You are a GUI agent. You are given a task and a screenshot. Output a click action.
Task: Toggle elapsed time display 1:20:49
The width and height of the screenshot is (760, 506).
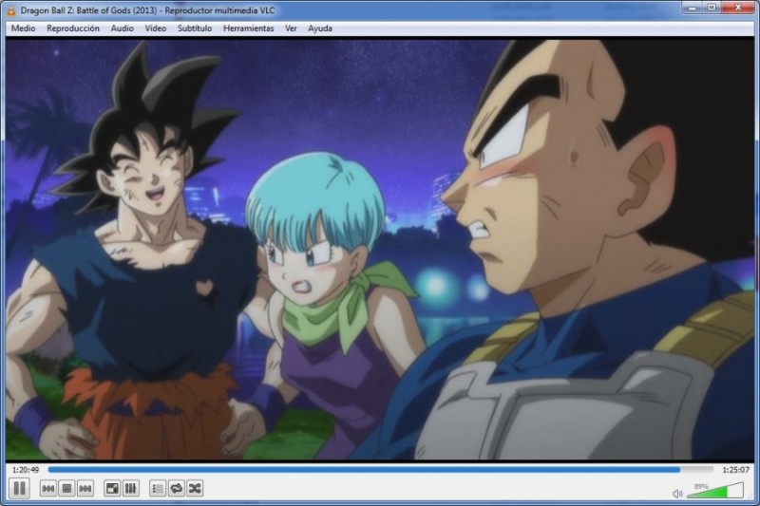coord(26,470)
